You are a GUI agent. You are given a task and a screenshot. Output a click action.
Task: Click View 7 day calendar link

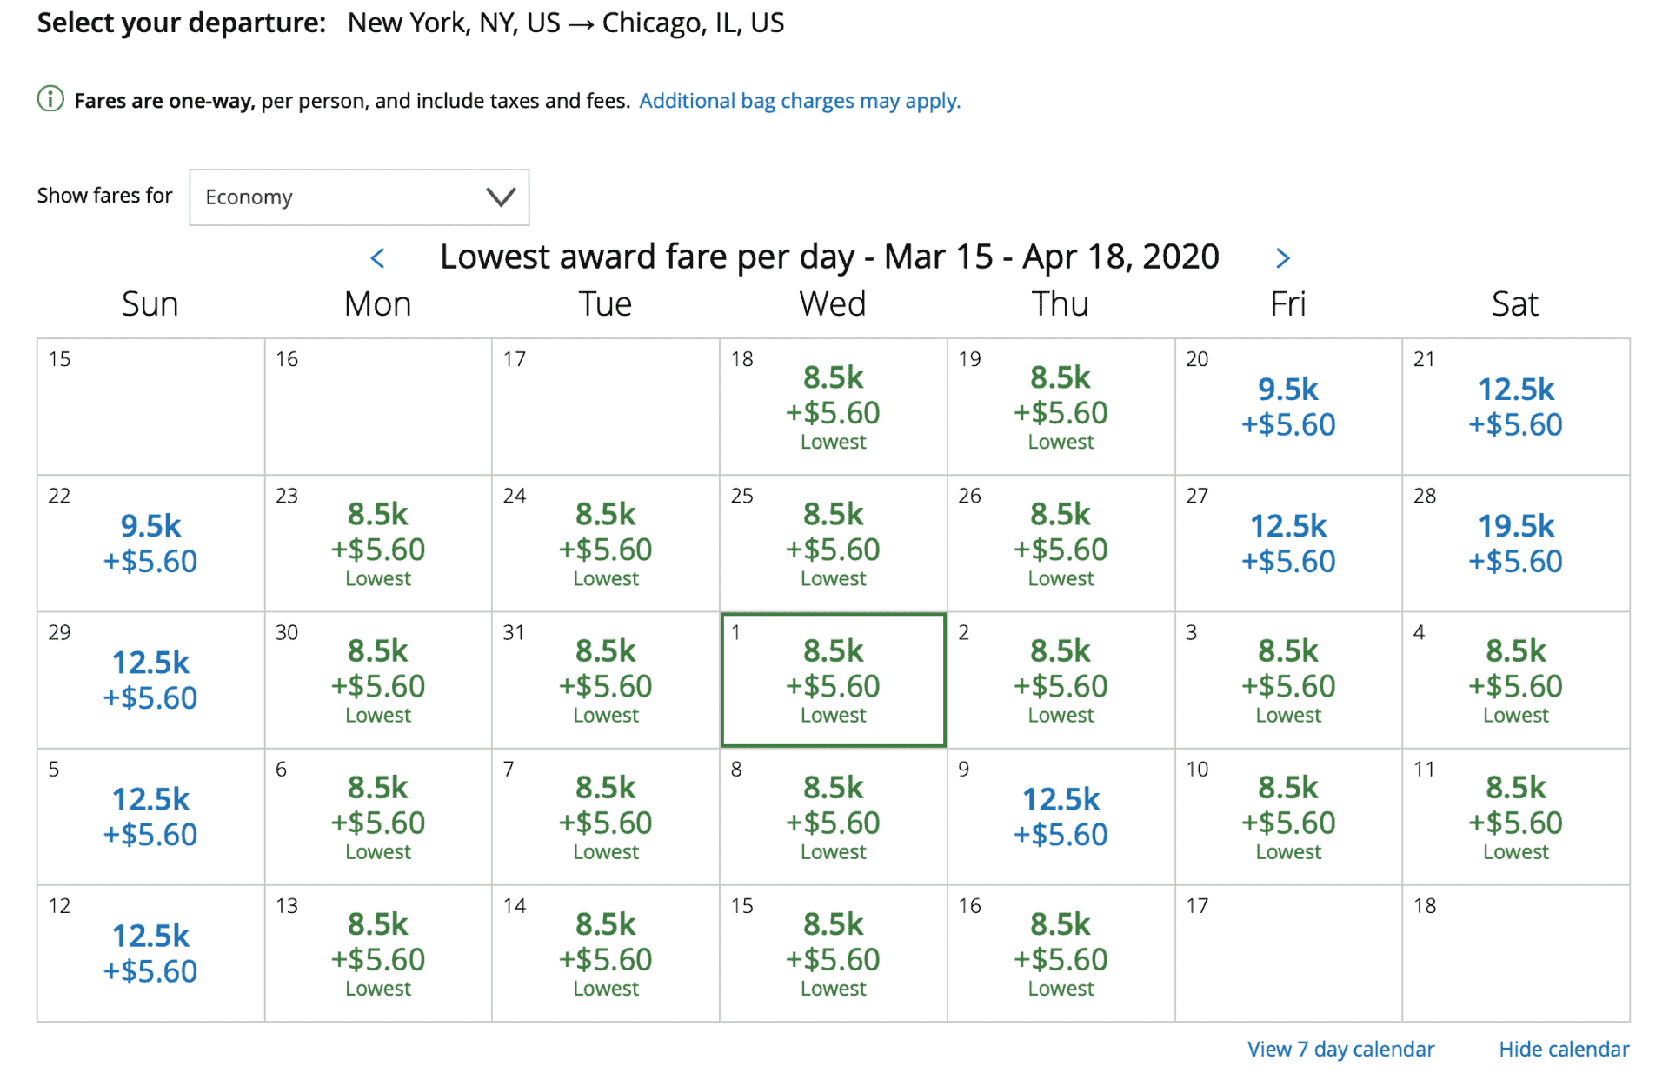[x=1340, y=1049]
